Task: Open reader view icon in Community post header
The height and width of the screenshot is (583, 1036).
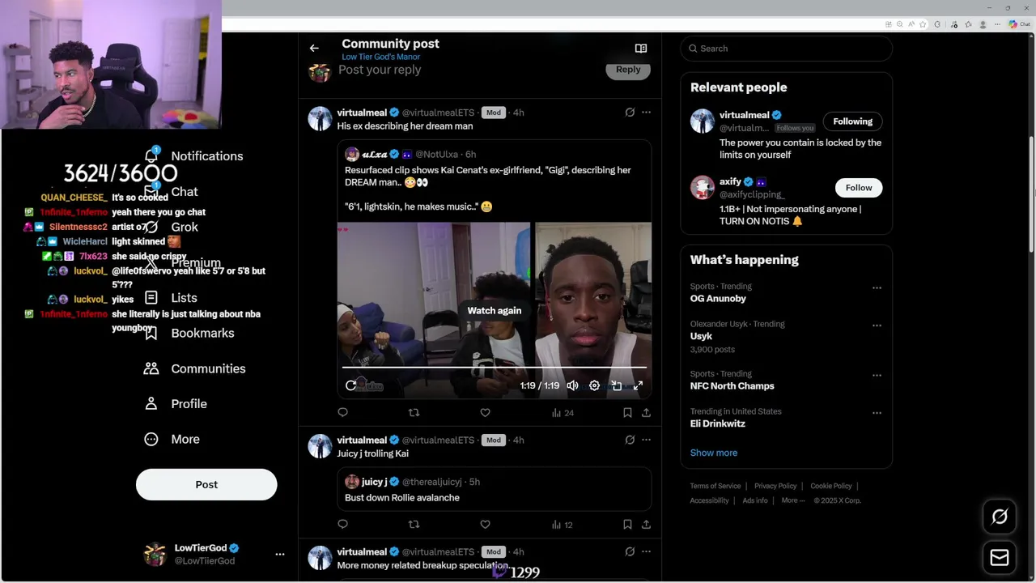Action: (641, 49)
